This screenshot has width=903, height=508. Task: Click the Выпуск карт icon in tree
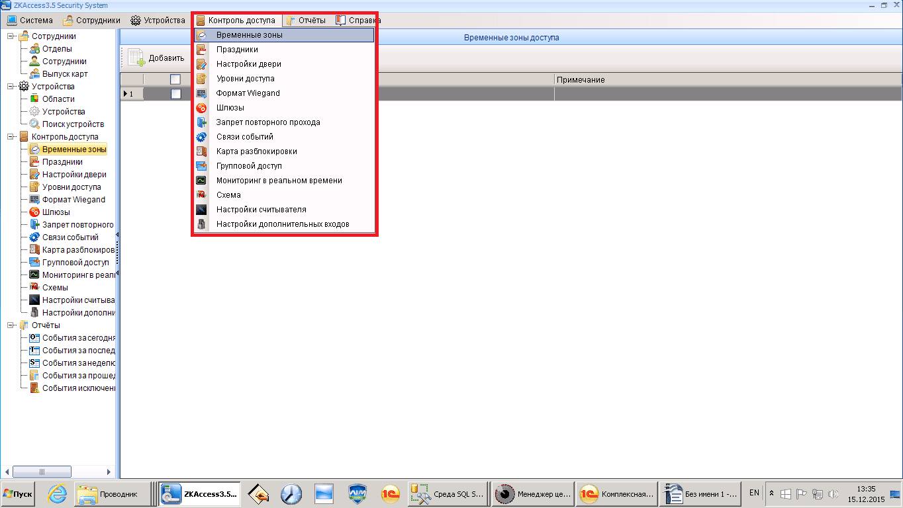tap(34, 74)
